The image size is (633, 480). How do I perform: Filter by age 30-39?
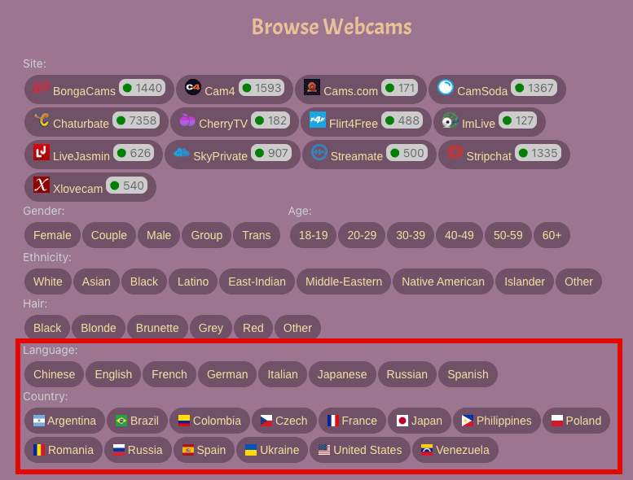coord(411,235)
